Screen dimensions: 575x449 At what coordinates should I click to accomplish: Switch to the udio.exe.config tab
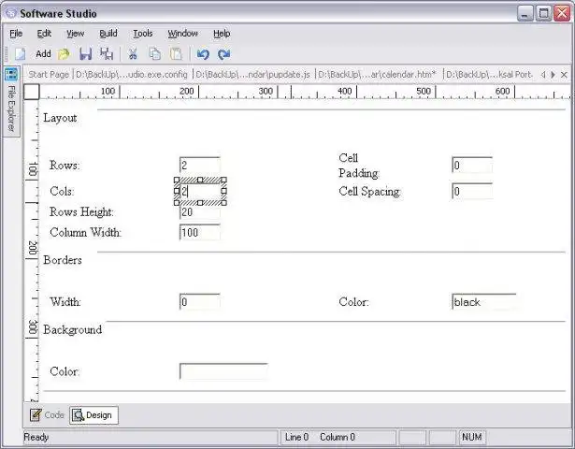tap(131, 75)
